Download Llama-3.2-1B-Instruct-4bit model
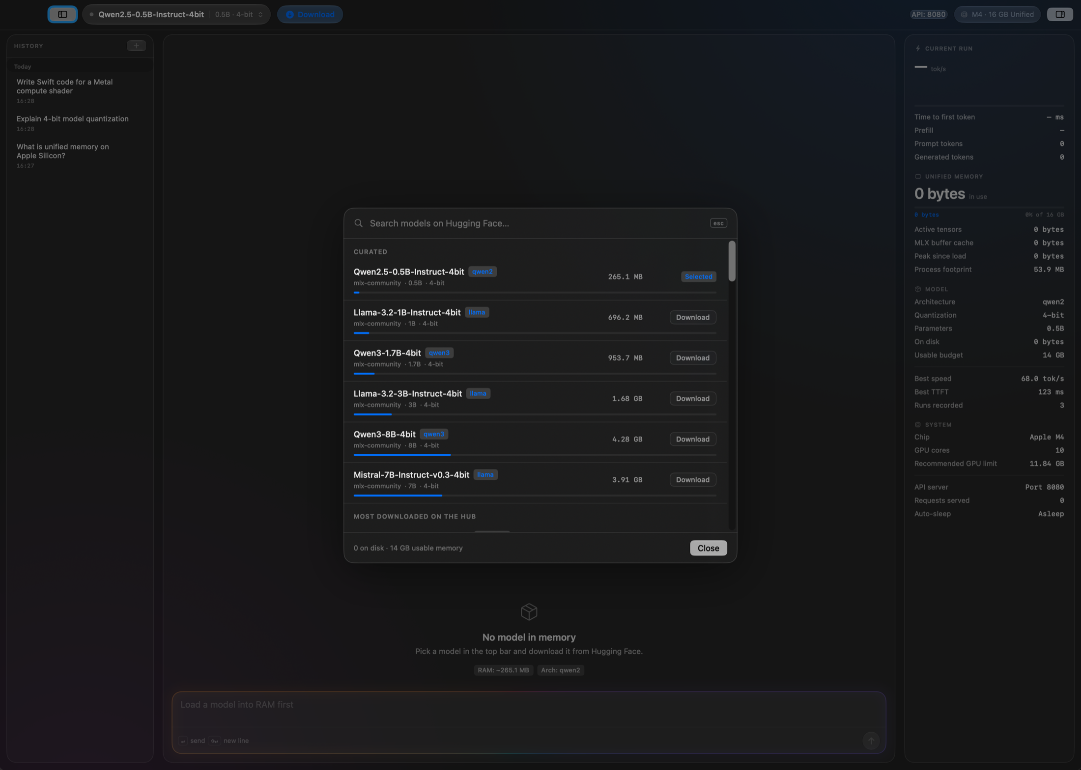 [x=692, y=317]
